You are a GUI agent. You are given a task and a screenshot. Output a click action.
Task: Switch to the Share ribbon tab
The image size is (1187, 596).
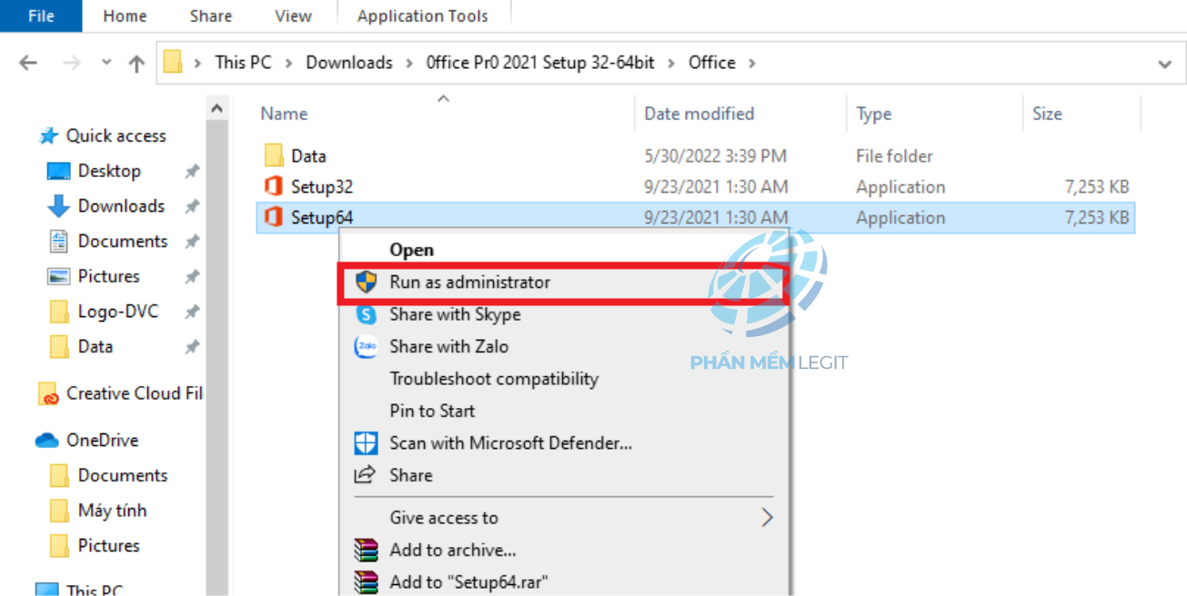point(211,15)
